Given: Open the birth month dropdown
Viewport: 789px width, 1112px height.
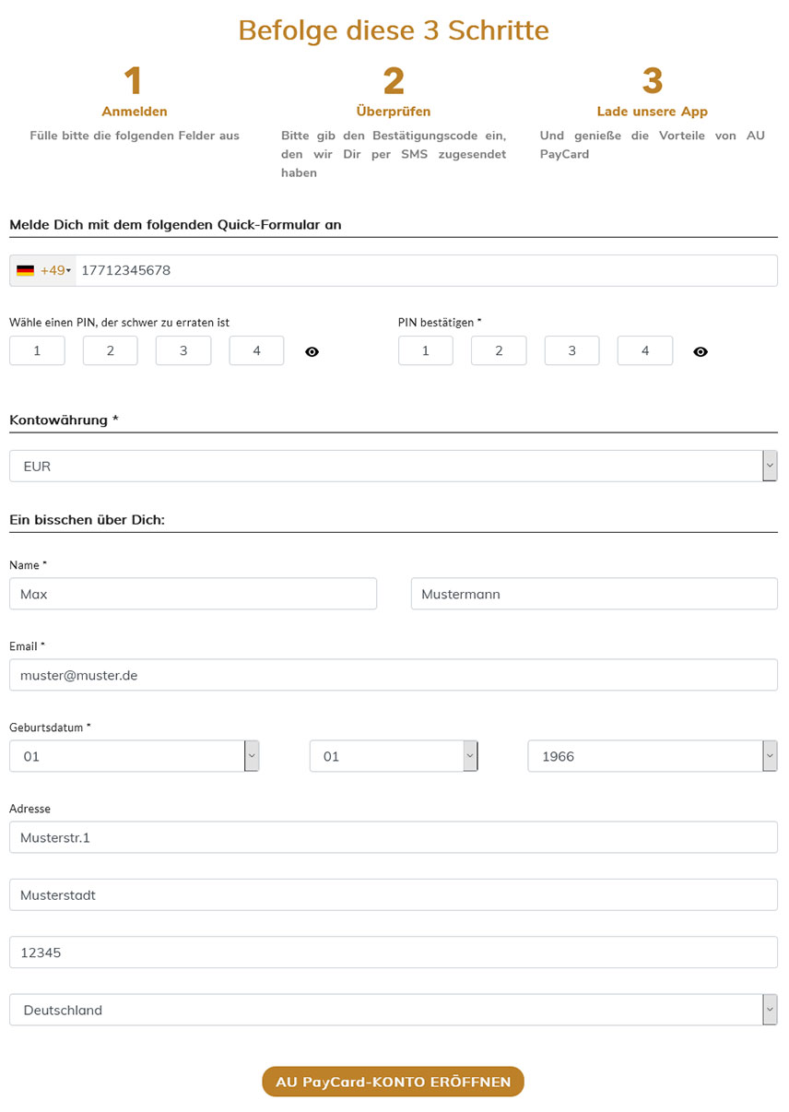Looking at the screenshot, I should tap(394, 756).
